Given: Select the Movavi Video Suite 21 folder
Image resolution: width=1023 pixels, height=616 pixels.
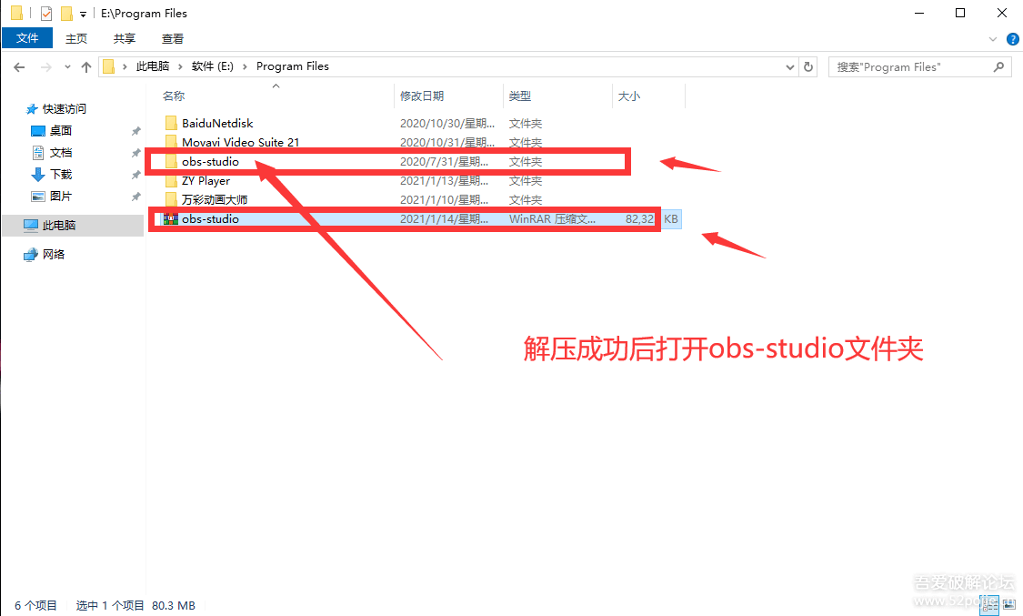Looking at the screenshot, I should pyautogui.click(x=241, y=142).
